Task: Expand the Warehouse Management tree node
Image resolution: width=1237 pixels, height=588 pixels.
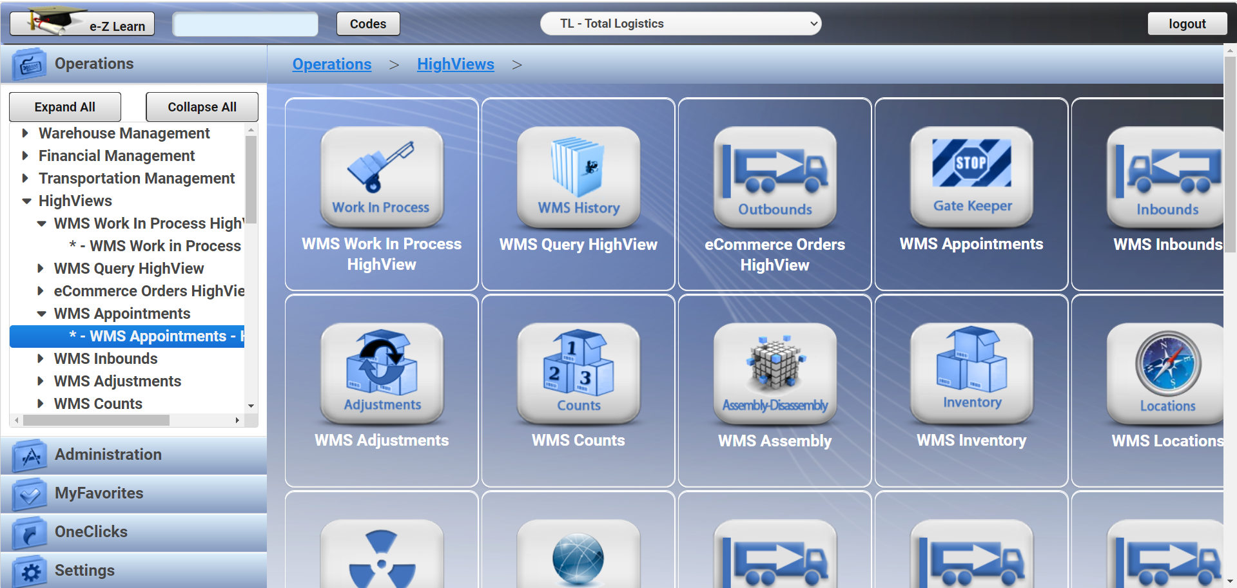Action: click(x=26, y=133)
